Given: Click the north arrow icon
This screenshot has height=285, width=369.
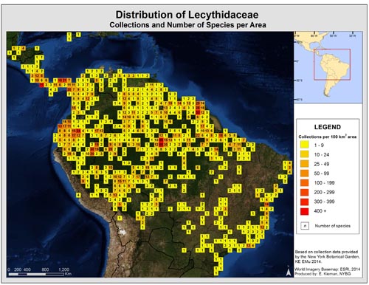Looking at the screenshot, I should coord(289,272).
